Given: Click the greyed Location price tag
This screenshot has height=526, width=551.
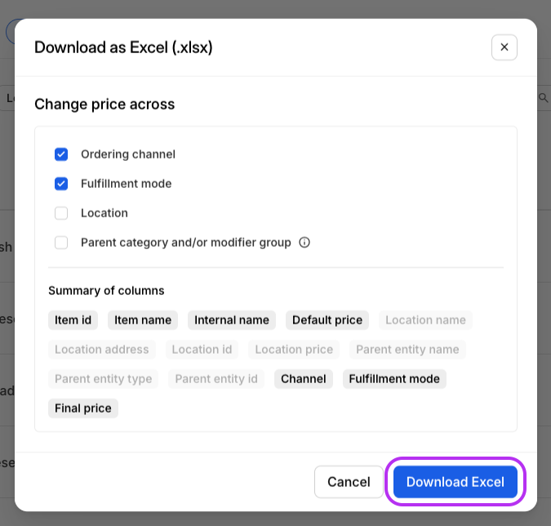Looking at the screenshot, I should 294,350.
